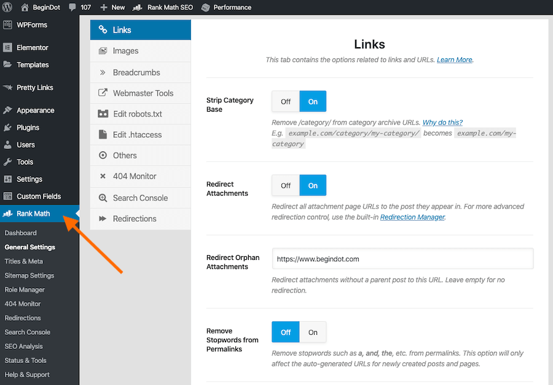Click the Custom Fields grid icon

click(x=7, y=196)
